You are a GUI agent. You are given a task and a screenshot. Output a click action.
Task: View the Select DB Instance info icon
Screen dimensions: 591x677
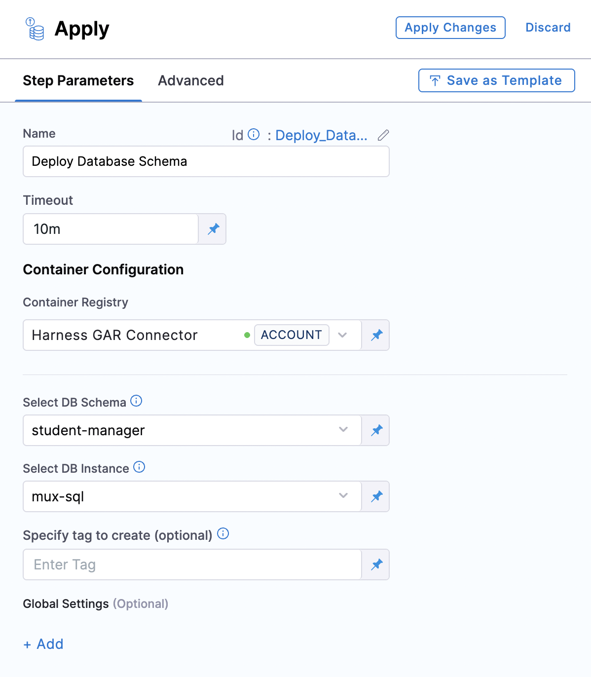tap(140, 467)
